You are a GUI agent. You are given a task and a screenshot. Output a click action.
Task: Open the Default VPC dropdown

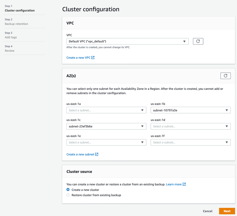click(127, 41)
